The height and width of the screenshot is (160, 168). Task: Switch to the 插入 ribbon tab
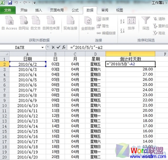tap(39, 10)
